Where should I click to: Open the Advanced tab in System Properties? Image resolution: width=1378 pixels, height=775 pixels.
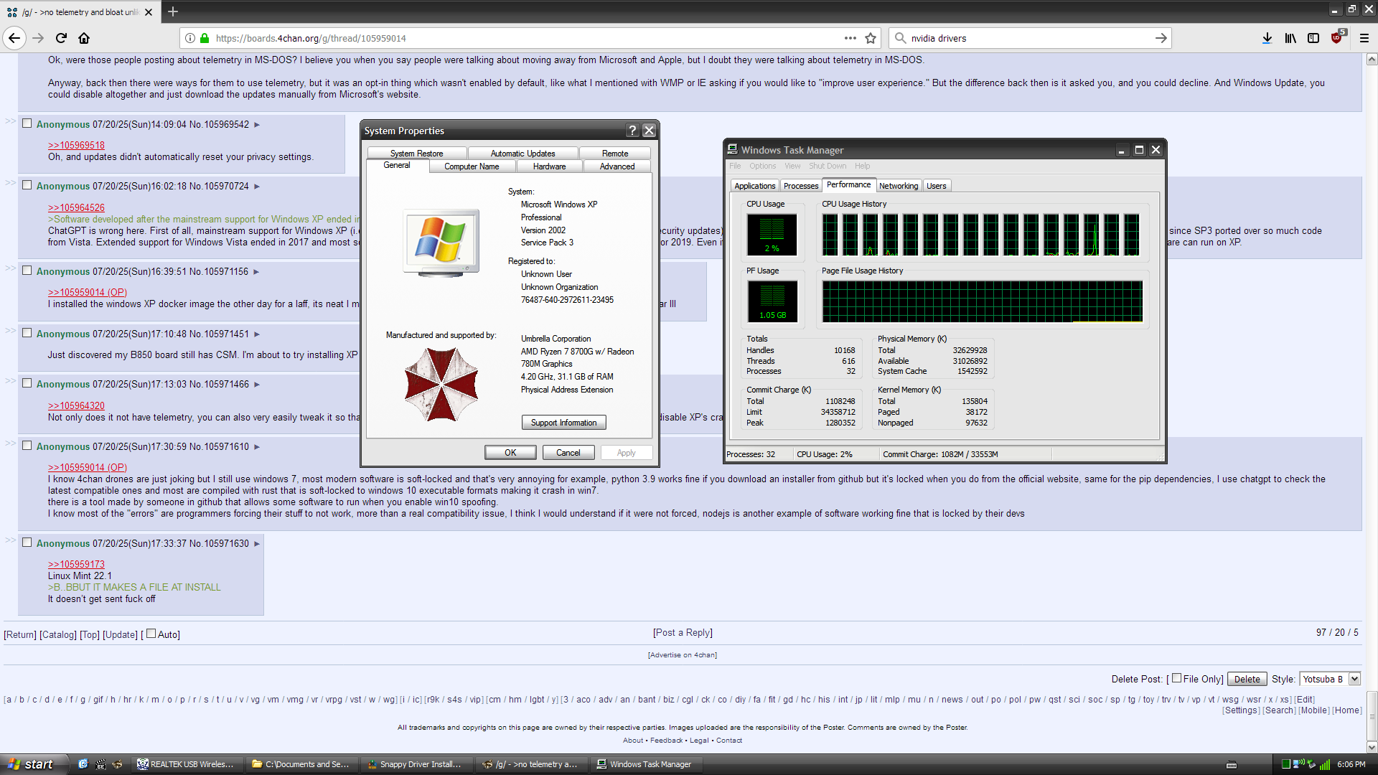617,166
